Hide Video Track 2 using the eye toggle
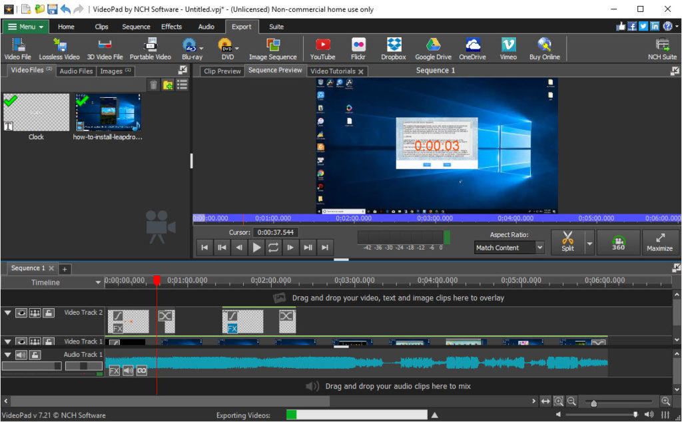The image size is (682, 422). coord(21,312)
